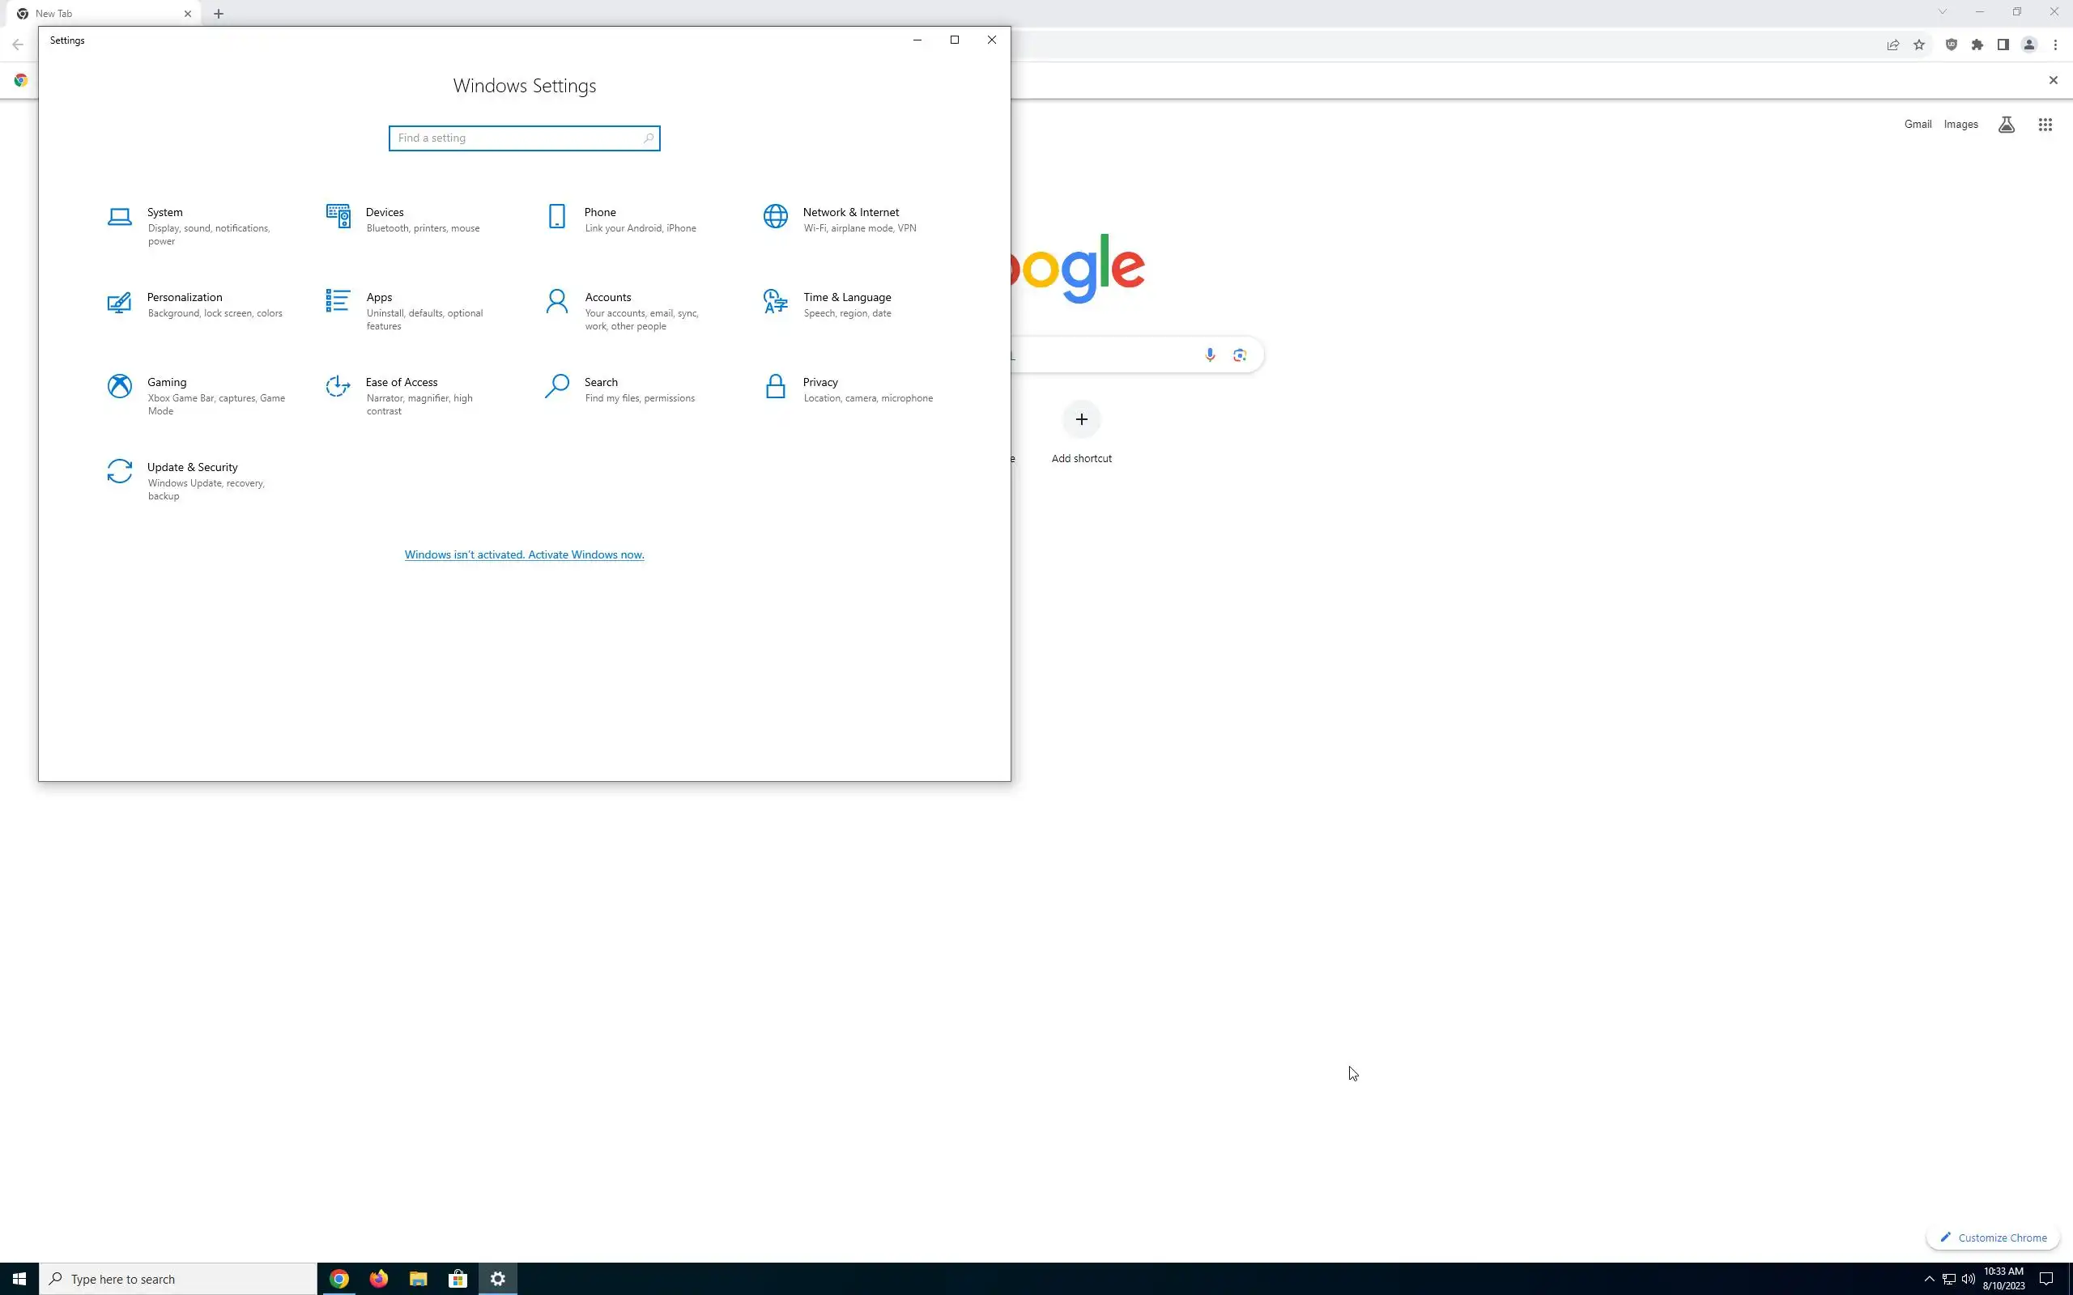Image resolution: width=2073 pixels, height=1295 pixels.
Task: Open Gmail link on New Tab
Action: (x=1917, y=125)
